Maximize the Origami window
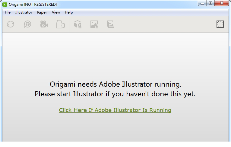 [210, 3]
